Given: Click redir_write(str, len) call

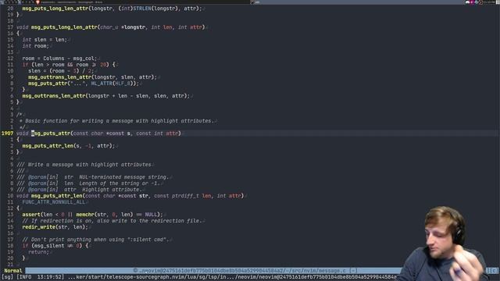Looking at the screenshot, I should (x=55, y=227).
